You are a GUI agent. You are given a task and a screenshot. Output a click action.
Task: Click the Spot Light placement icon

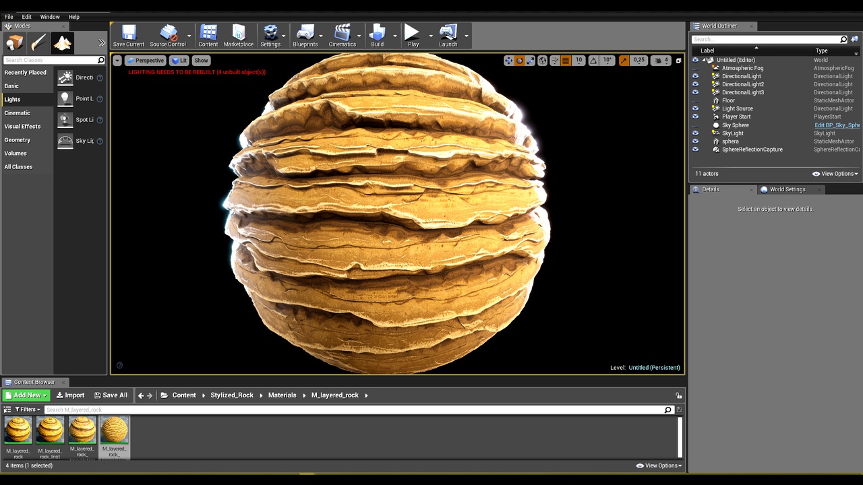click(65, 120)
